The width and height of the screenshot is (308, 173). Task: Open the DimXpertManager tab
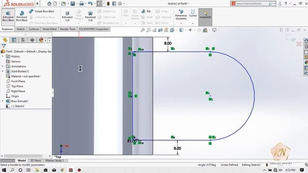point(32,40)
